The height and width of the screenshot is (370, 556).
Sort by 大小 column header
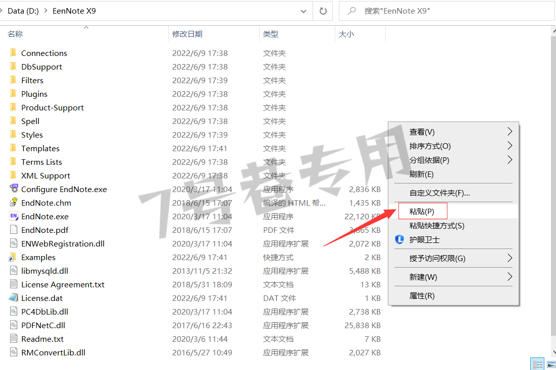coord(346,34)
